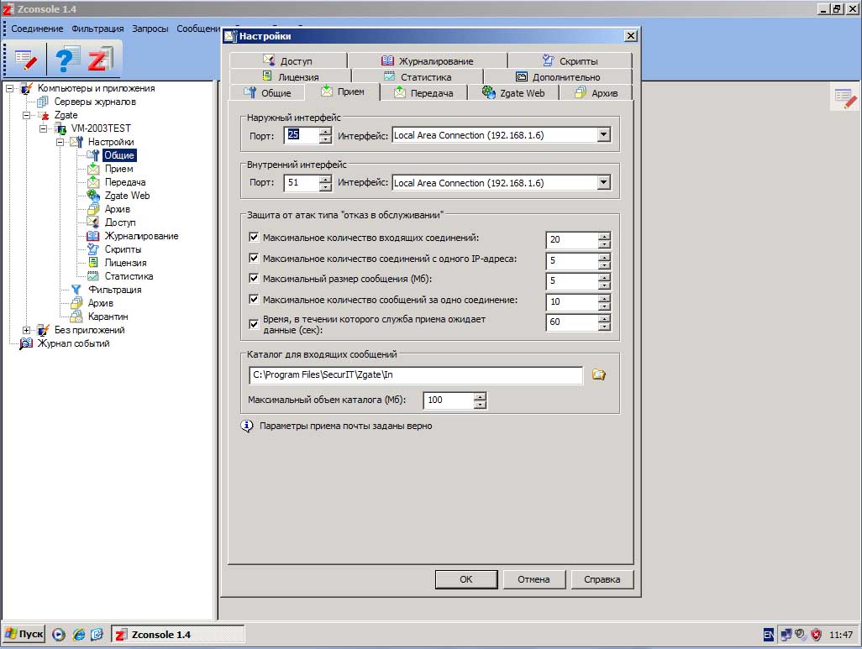Click the Zgate node icon in tree
The width and height of the screenshot is (862, 649).
click(44, 115)
